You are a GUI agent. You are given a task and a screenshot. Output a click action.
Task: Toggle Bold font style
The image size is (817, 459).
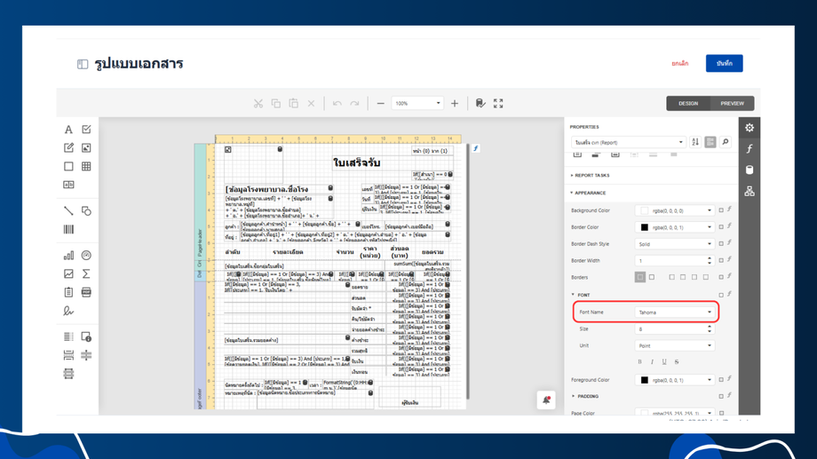pos(639,362)
